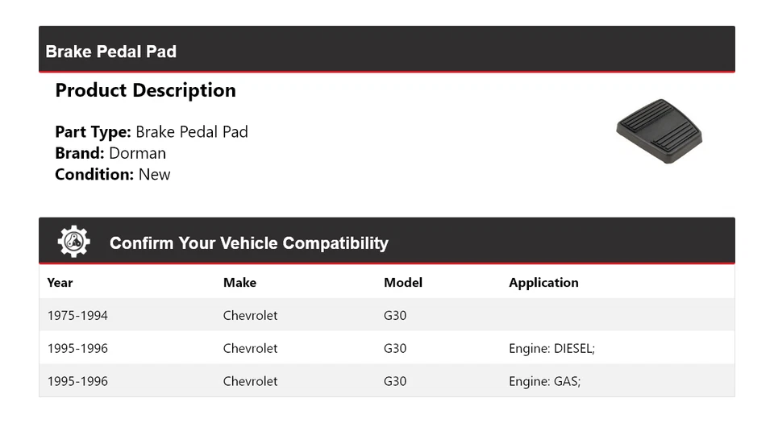This screenshot has width=774, height=423.
Task: Select the 1975-1994 year cell
Action: coord(77,316)
